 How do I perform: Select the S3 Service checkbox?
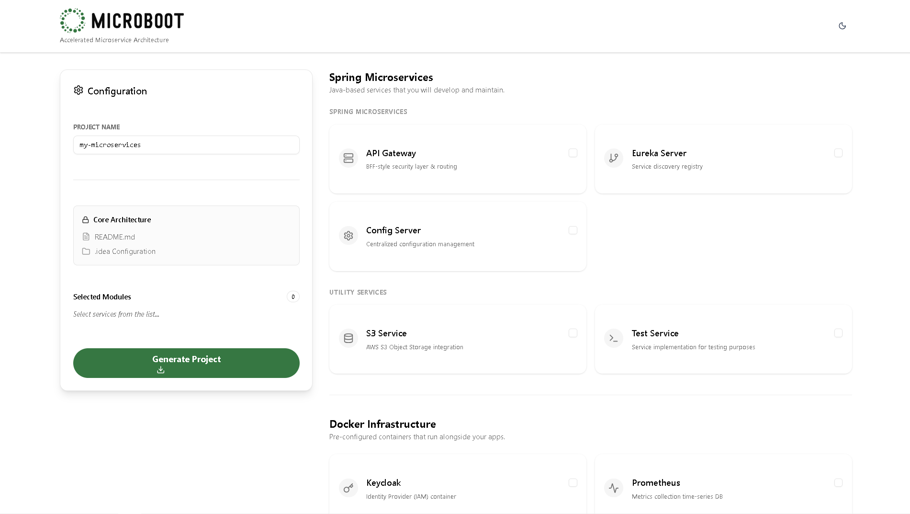click(x=573, y=333)
